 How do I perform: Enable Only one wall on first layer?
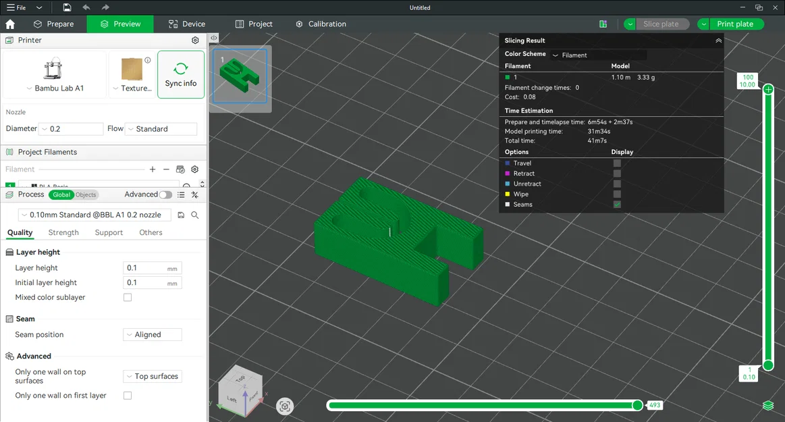pos(128,396)
